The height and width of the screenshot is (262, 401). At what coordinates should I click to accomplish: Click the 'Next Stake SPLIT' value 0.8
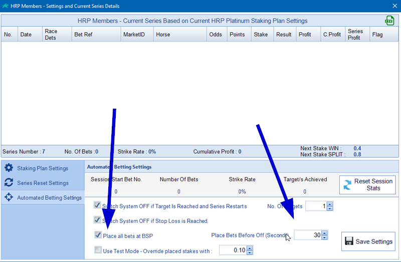coord(357,154)
